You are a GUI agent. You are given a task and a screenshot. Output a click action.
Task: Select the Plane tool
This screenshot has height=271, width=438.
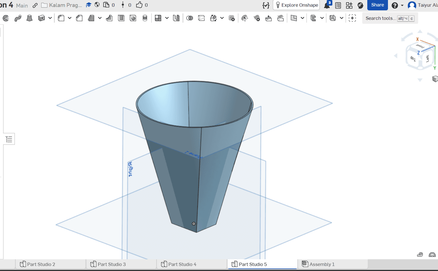(294, 18)
